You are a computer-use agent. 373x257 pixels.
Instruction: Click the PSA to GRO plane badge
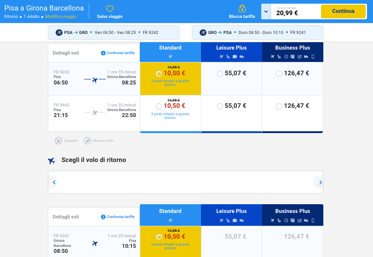(59, 33)
